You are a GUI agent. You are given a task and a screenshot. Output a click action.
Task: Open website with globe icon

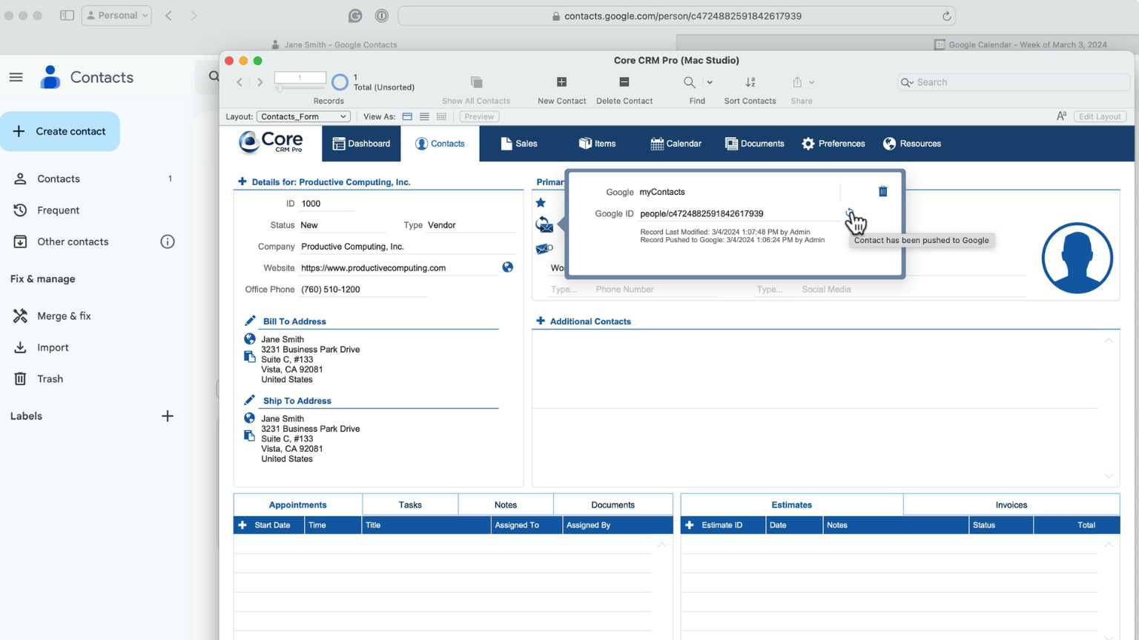[507, 267]
